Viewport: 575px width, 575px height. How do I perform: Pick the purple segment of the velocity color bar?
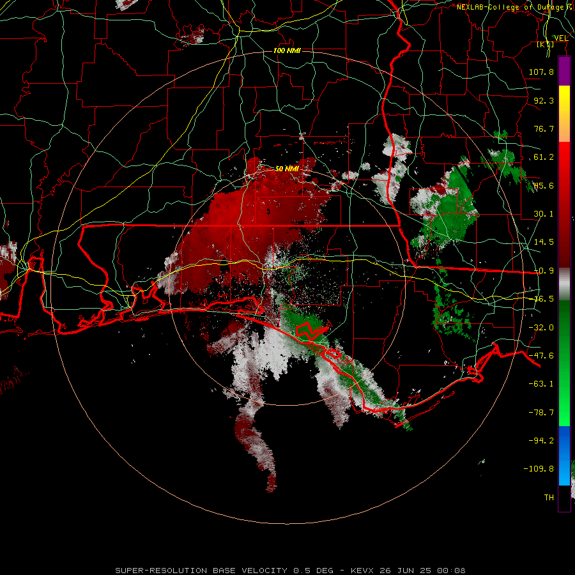564,71
